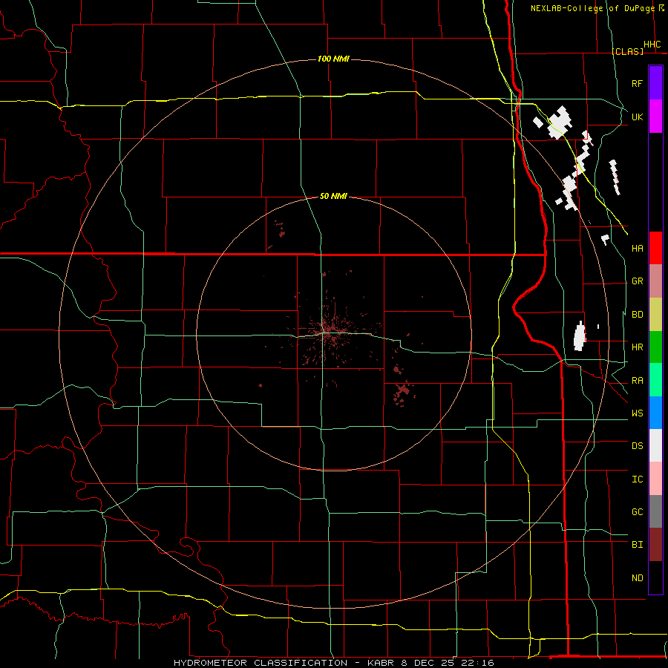
Task: Click the brown BI legend swatch
Action: (655, 545)
